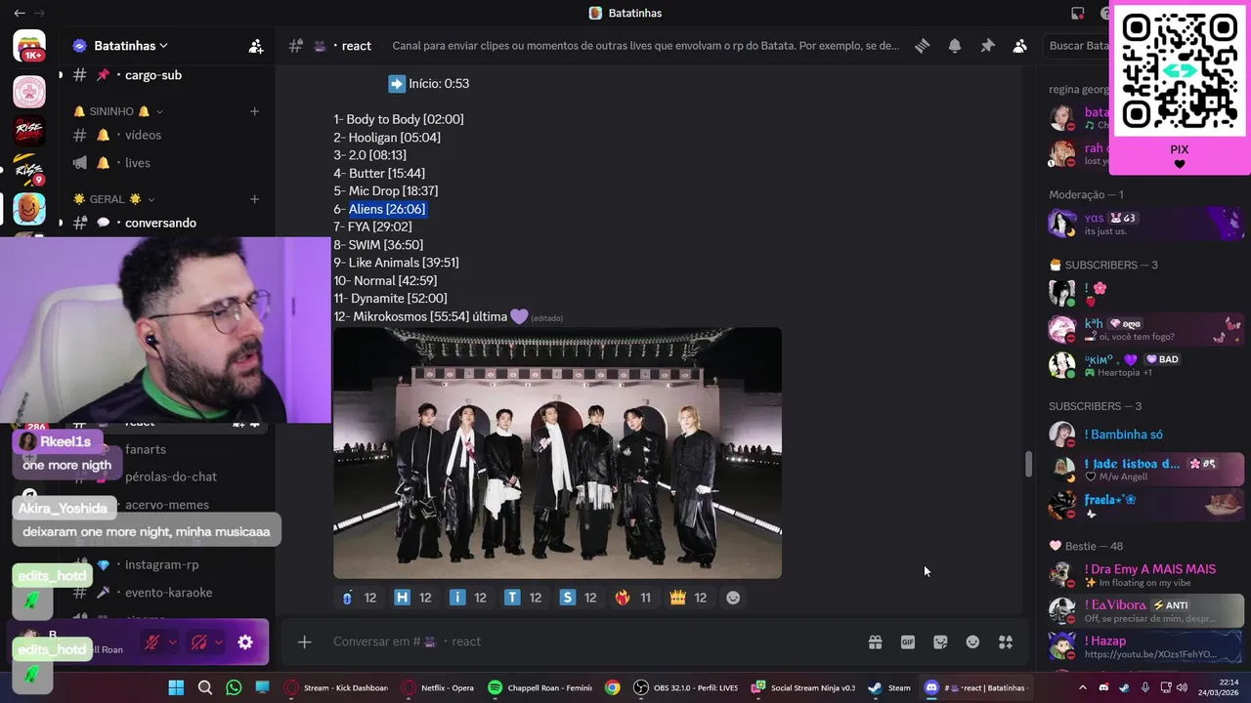Click the navigate back arrow at top
This screenshot has height=703, width=1251.
pos(20,13)
